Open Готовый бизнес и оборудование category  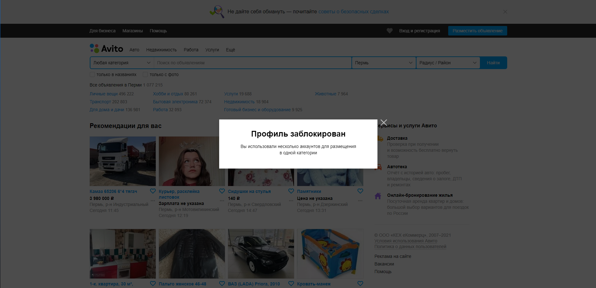click(257, 110)
